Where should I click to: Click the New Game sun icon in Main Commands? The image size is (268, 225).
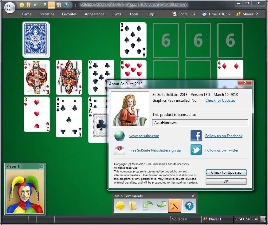click(x=120, y=206)
